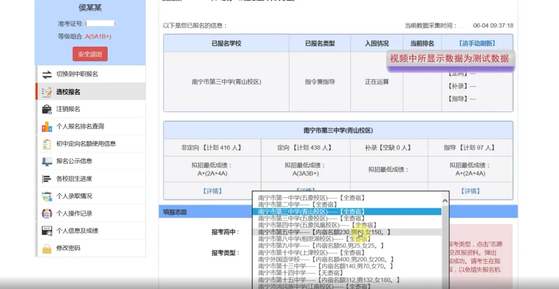Select 南宁市第四中学(五象凤凰校区) option
Viewport: 559px width, 289px height.
click(346, 225)
